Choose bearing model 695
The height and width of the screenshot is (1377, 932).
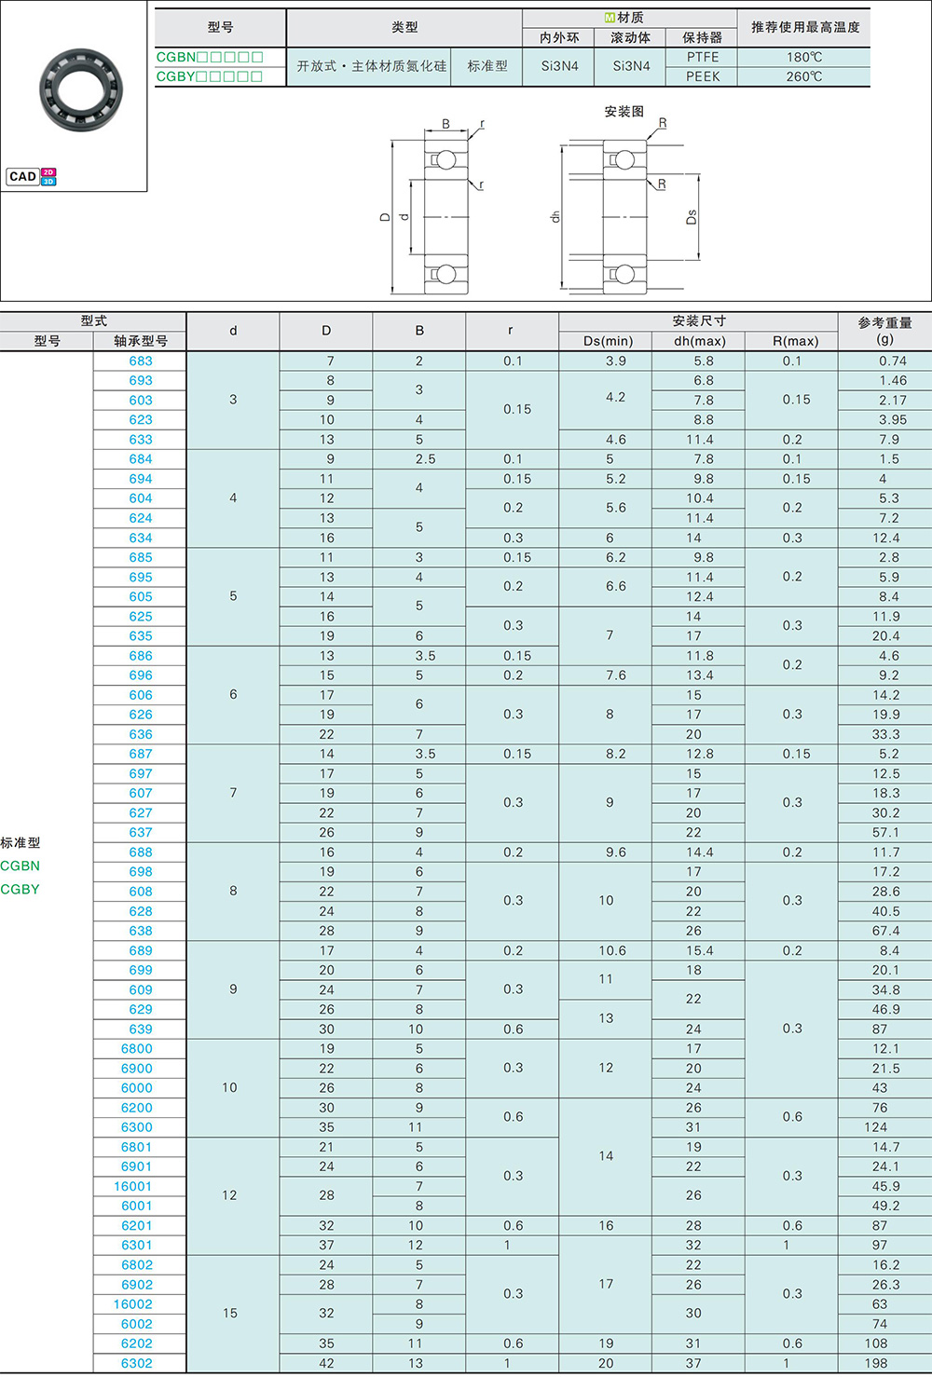[x=141, y=577]
